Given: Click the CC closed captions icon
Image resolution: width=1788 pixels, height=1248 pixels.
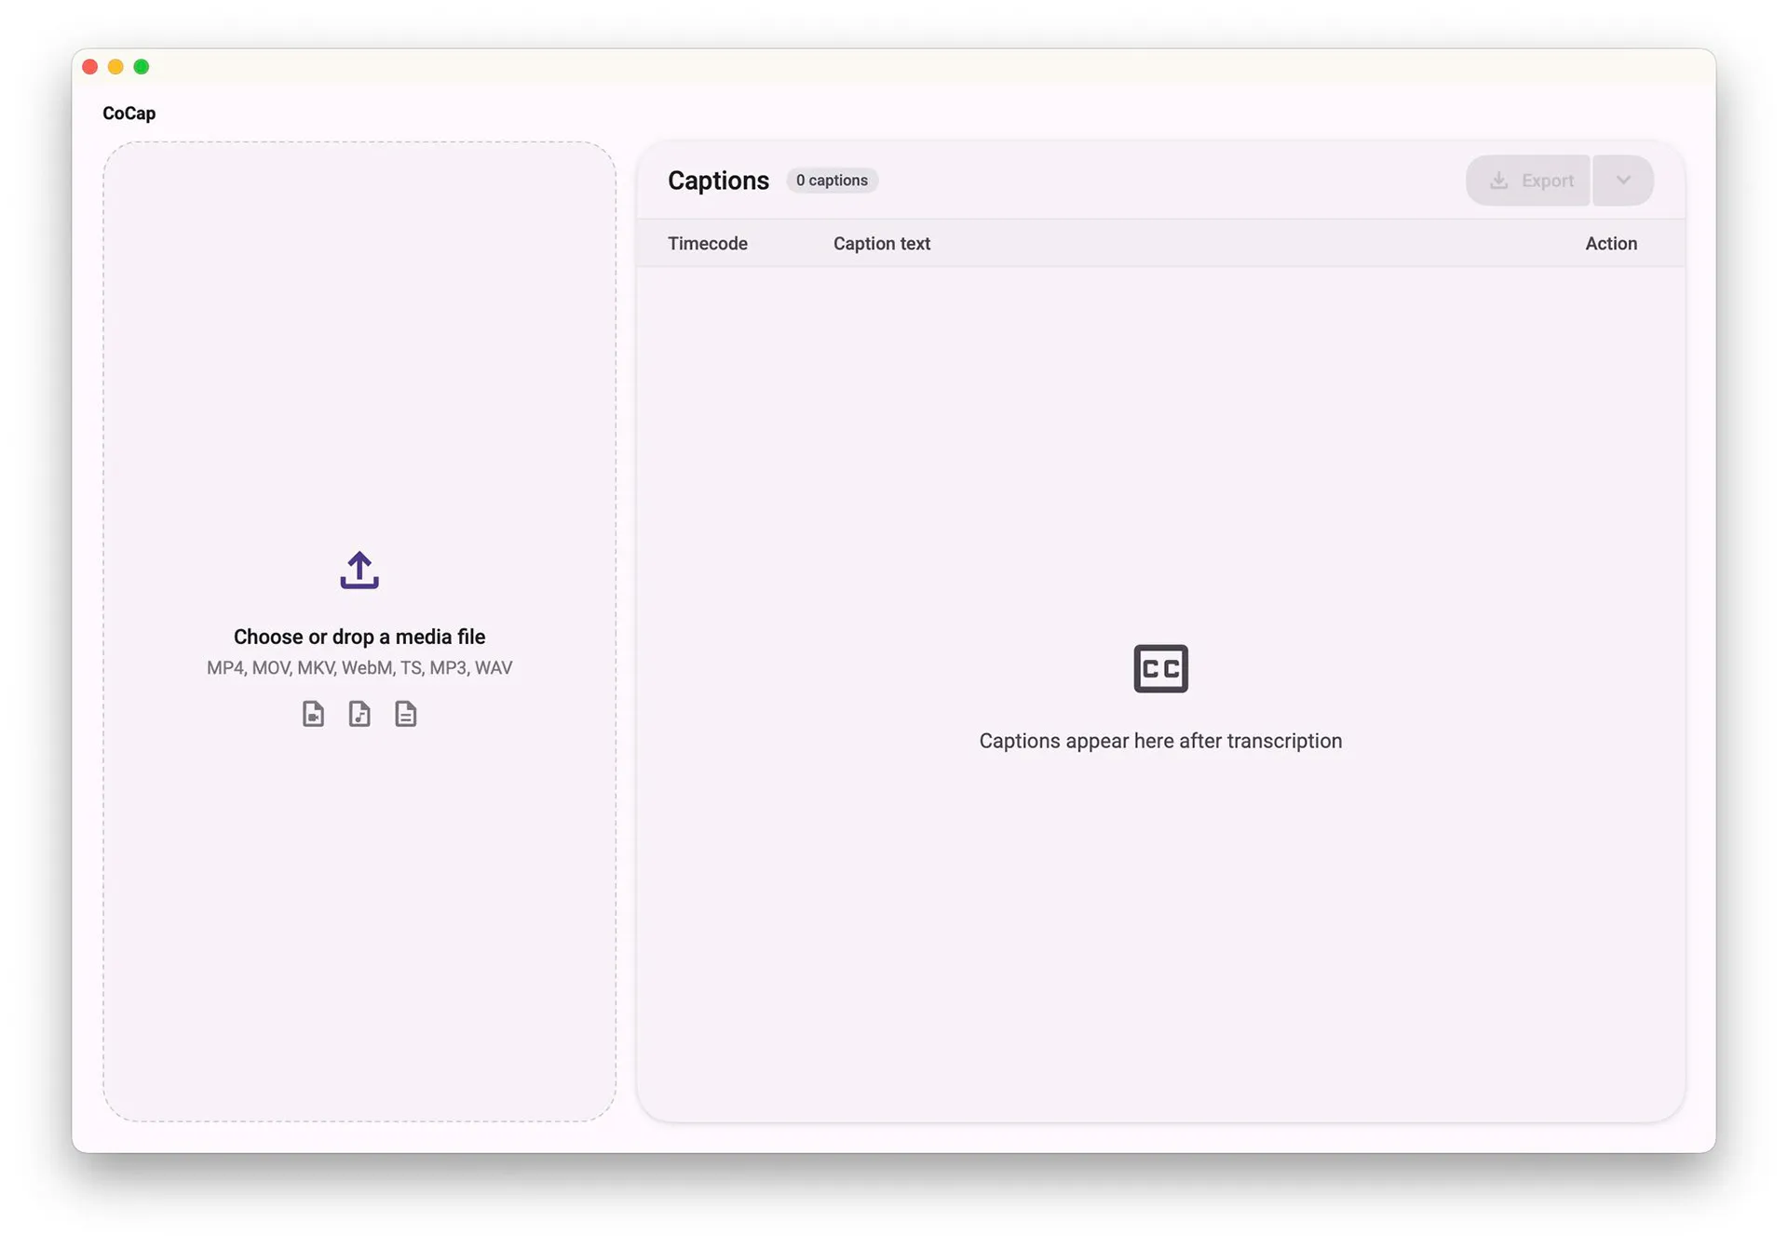Looking at the screenshot, I should [x=1160, y=668].
